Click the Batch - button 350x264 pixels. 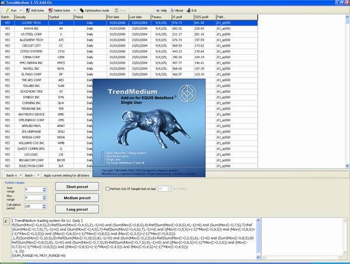[30, 175]
